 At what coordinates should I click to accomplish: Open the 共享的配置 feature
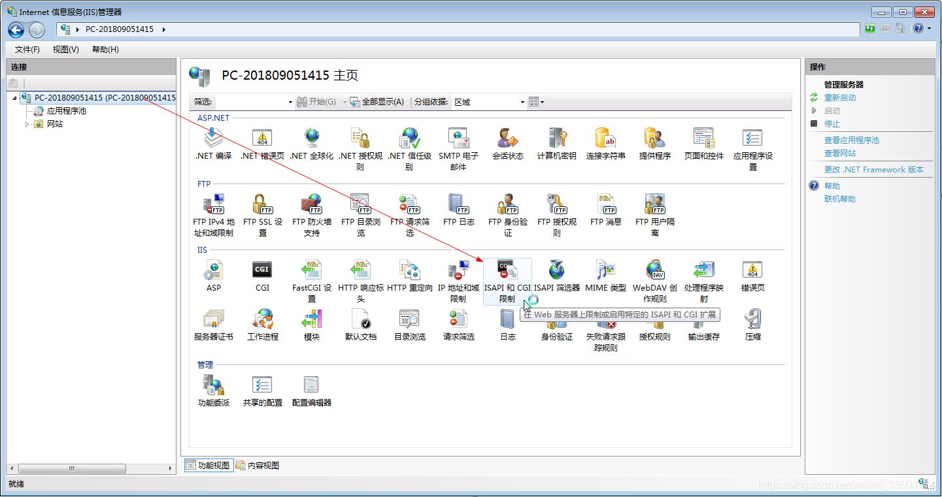pyautogui.click(x=262, y=391)
